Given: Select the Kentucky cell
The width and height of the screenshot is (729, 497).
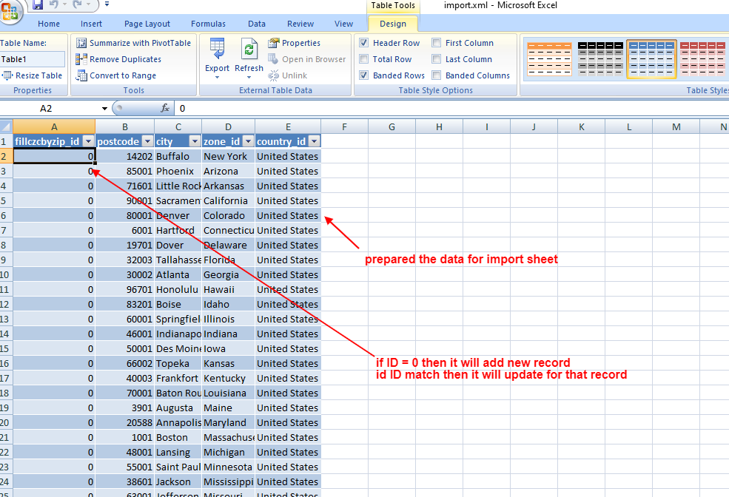Looking at the screenshot, I should click(228, 378).
